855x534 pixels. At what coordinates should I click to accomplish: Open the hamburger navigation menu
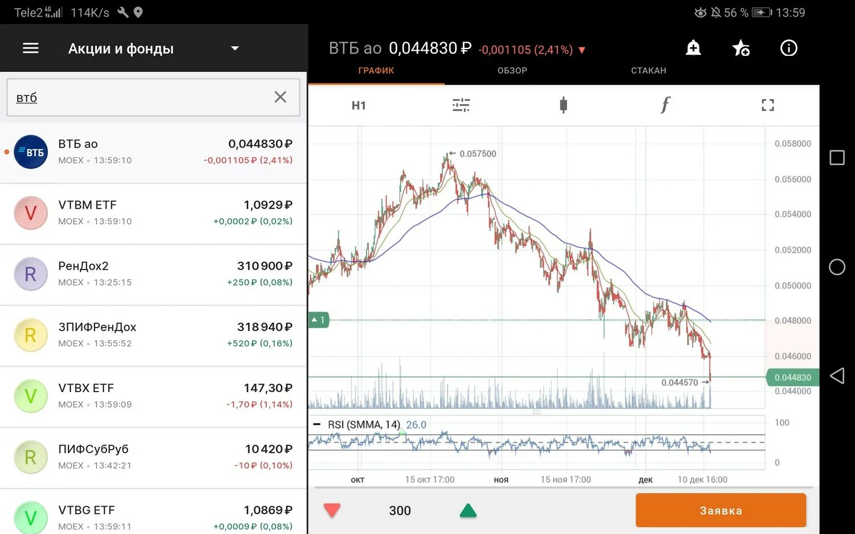pyautogui.click(x=31, y=48)
